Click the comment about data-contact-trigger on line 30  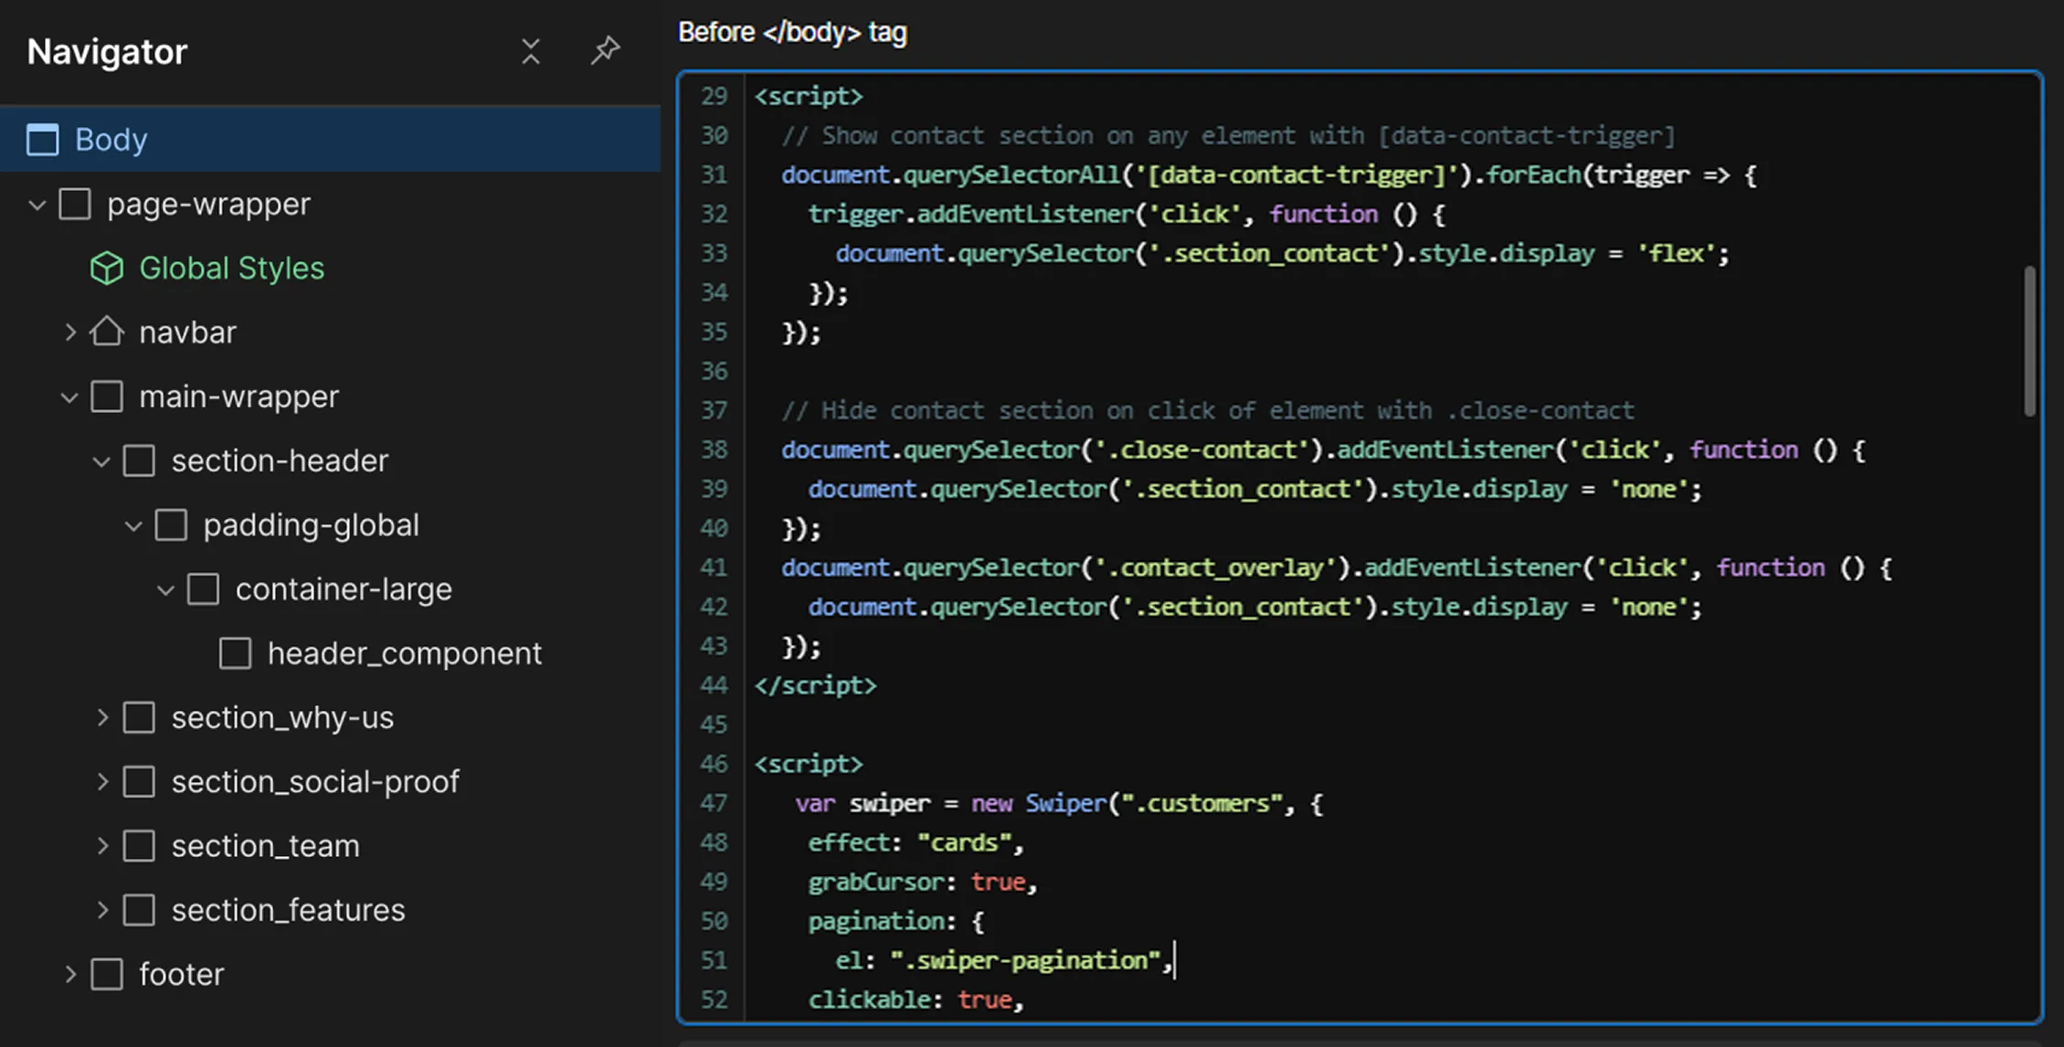pos(1229,135)
